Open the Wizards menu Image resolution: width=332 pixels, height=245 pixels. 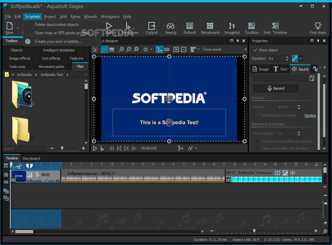(90, 17)
